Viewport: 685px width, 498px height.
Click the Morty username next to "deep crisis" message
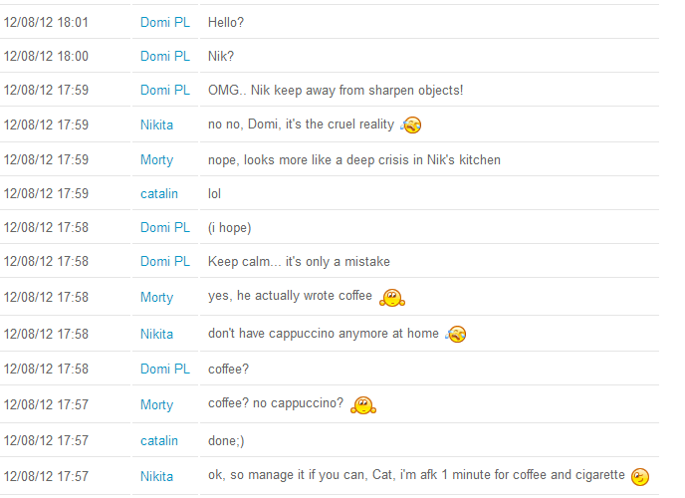coord(156,159)
